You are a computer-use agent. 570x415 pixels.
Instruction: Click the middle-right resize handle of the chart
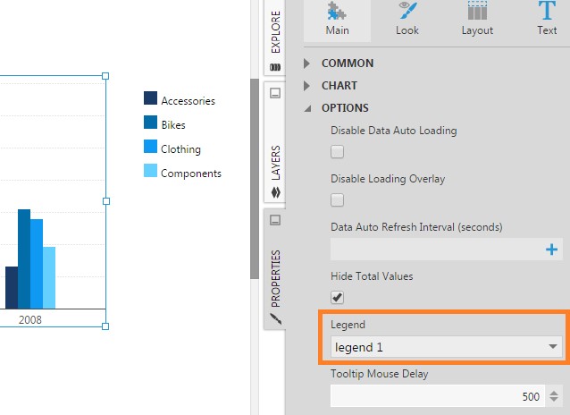coord(106,201)
